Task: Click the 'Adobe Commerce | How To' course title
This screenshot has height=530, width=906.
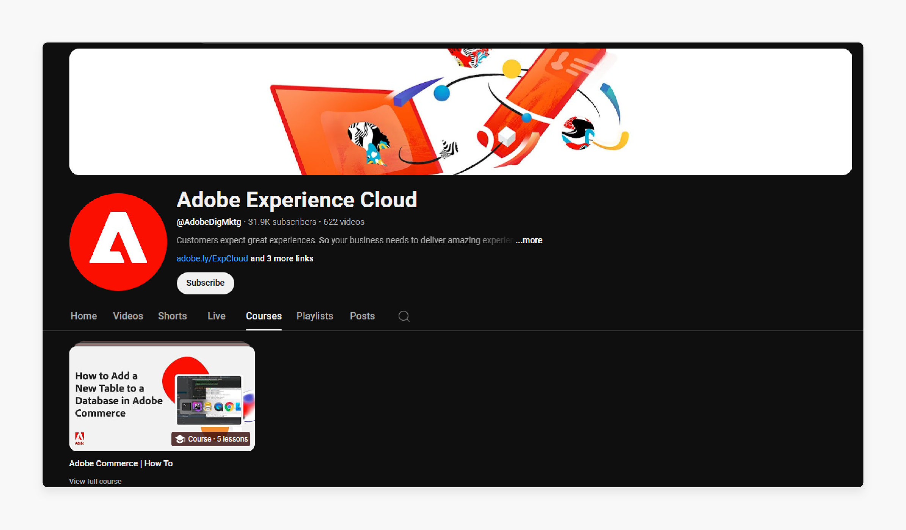Action: click(121, 463)
